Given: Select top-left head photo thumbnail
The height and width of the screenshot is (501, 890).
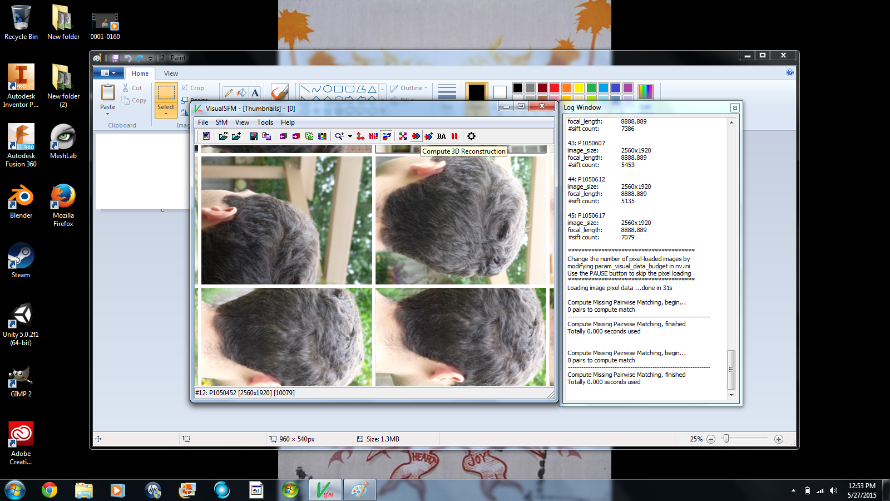Looking at the screenshot, I should coord(286,220).
